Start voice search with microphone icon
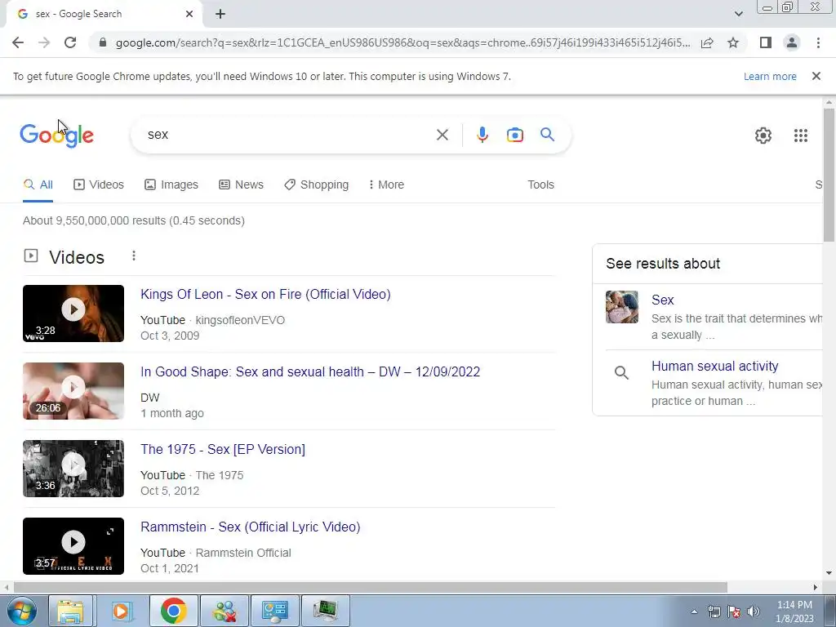Screen dimensions: 836x627 (x=482, y=135)
